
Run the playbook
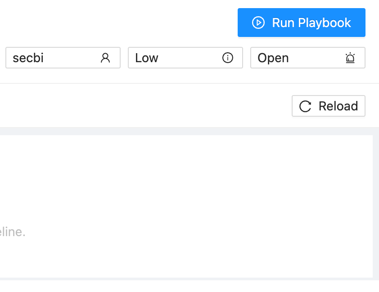tap(301, 23)
